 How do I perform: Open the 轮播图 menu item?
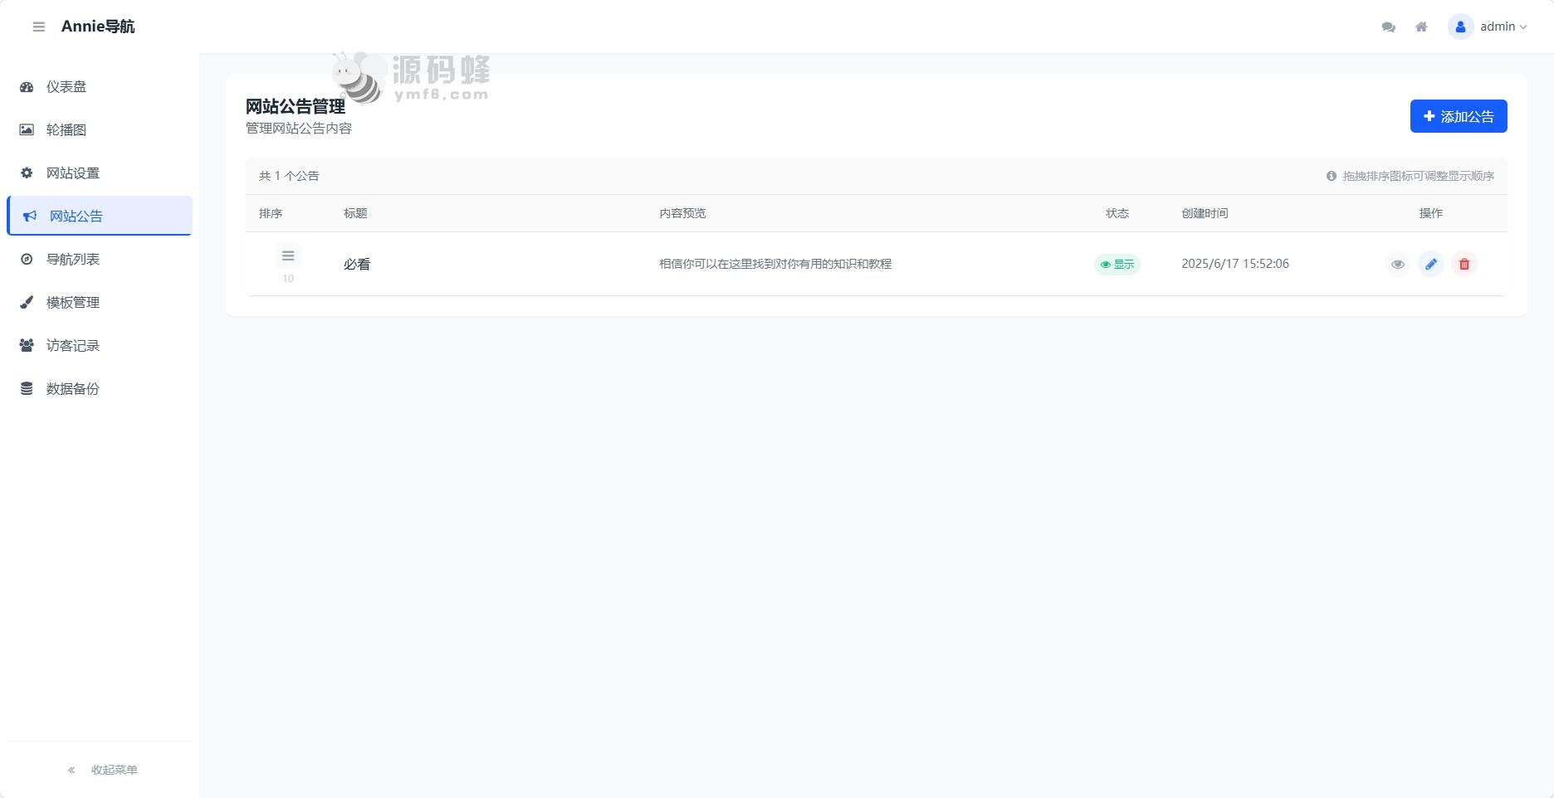coord(100,129)
